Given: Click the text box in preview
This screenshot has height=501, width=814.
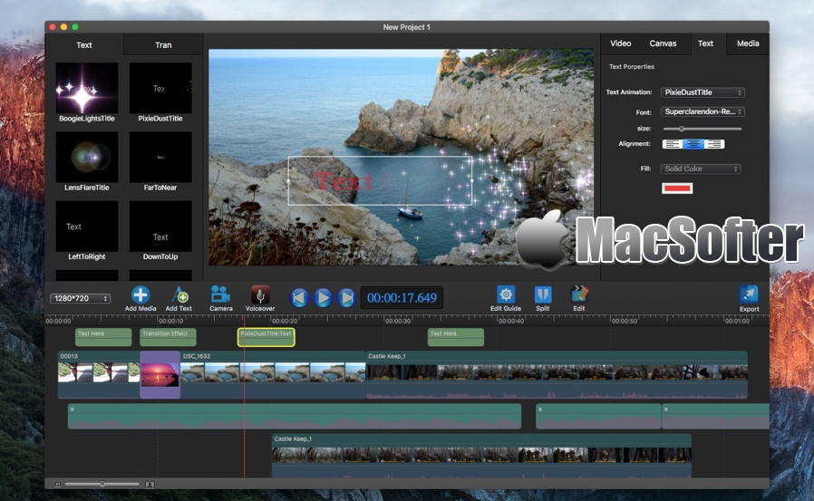Looking at the screenshot, I should pyautogui.click(x=380, y=180).
